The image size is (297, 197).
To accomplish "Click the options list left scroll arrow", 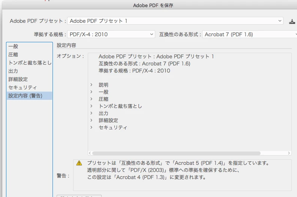I will (x=90, y=153).
